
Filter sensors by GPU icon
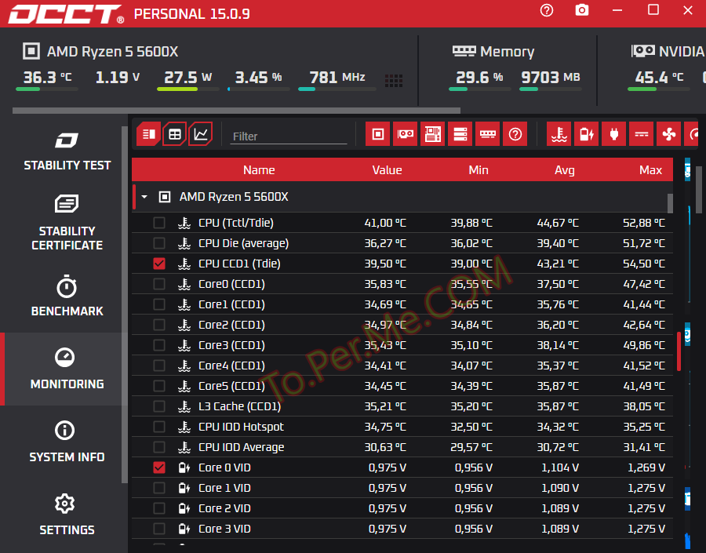pyautogui.click(x=405, y=134)
